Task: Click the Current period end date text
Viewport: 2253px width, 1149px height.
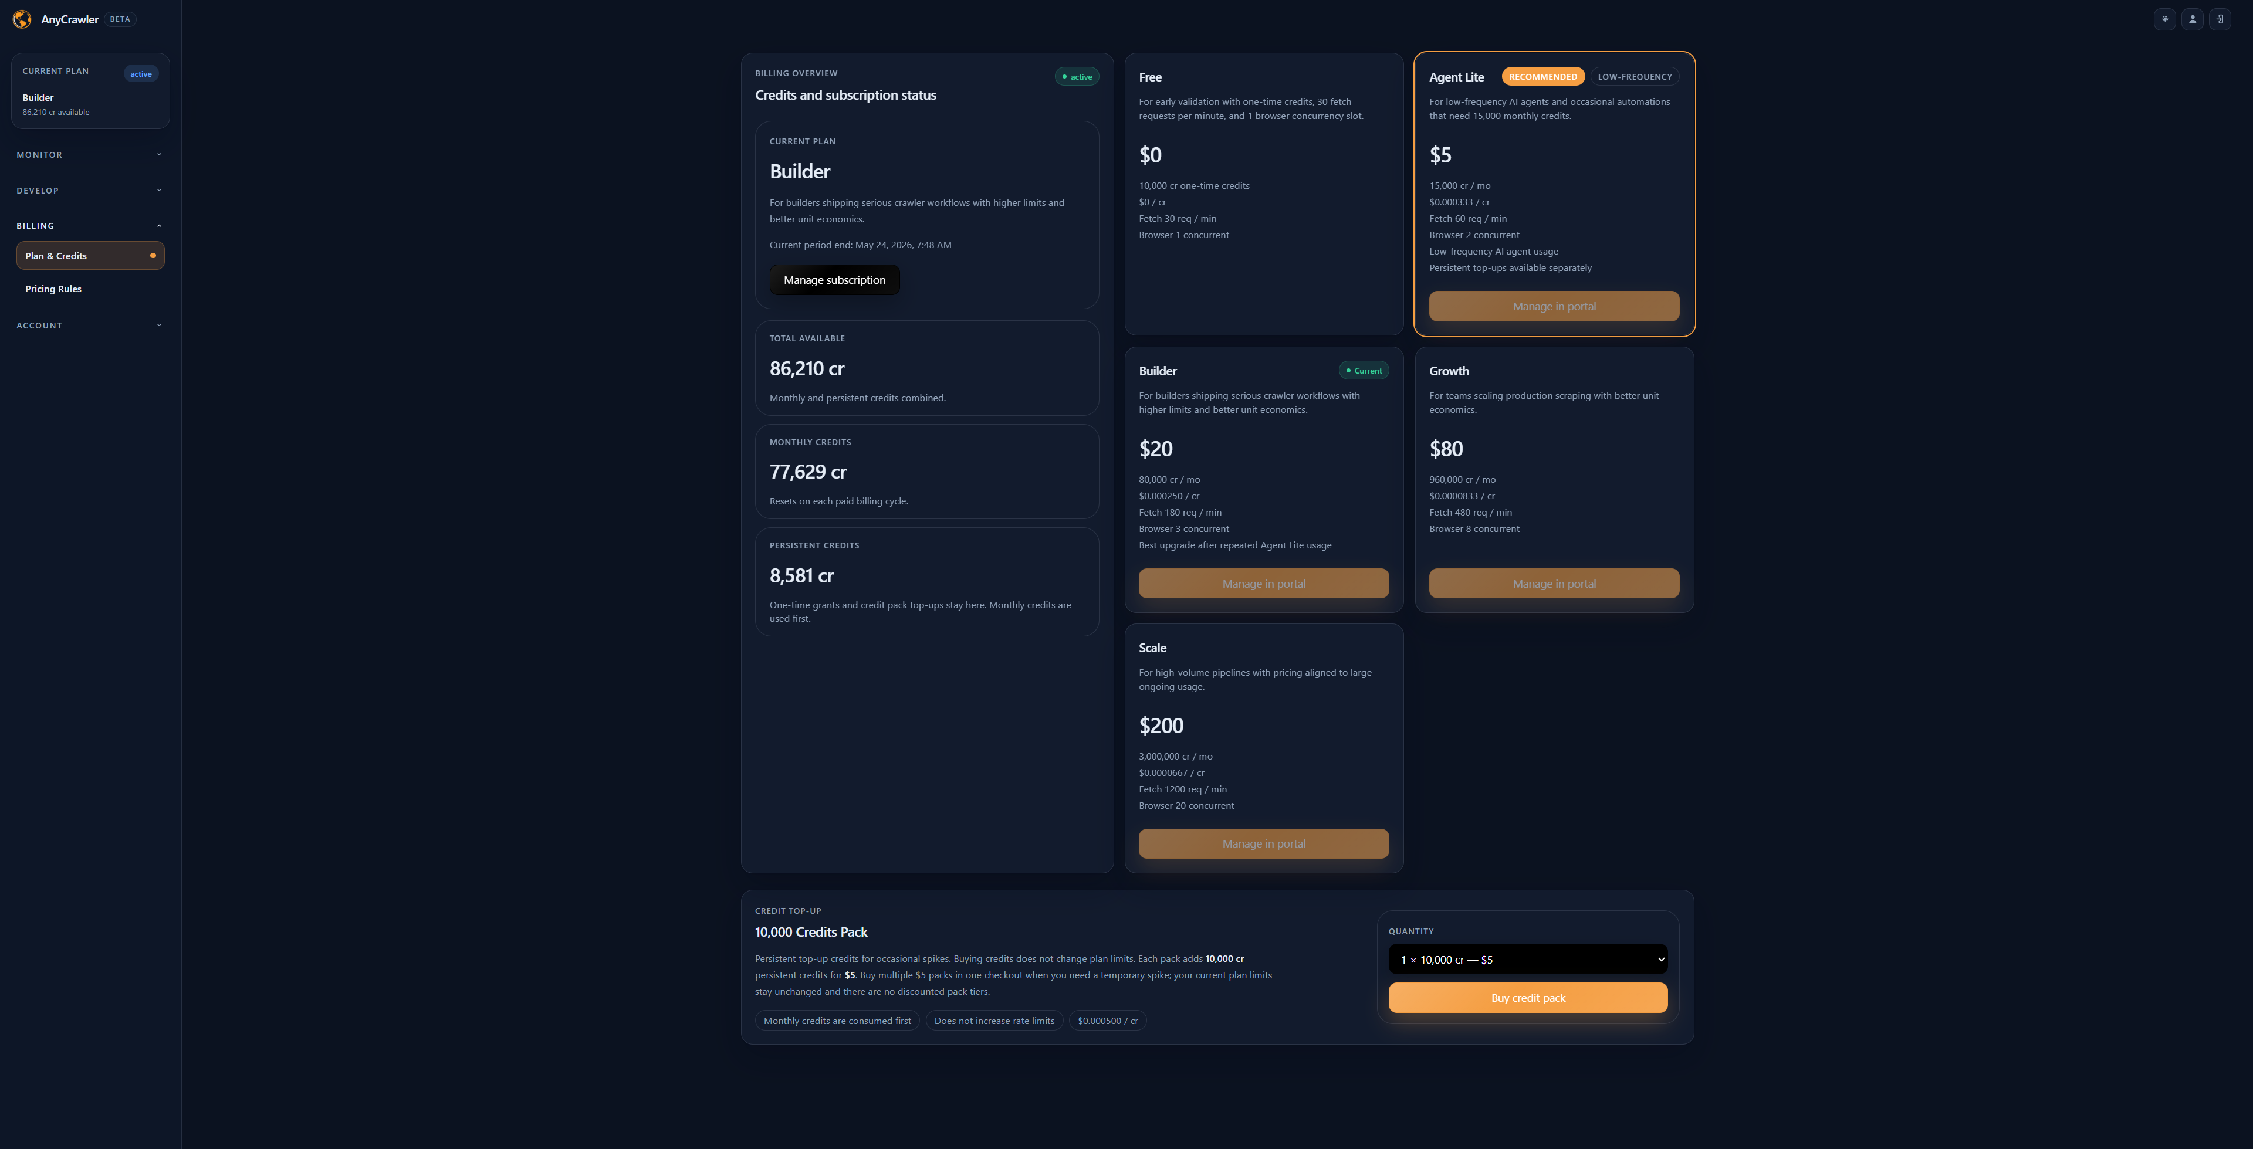Action: point(860,245)
